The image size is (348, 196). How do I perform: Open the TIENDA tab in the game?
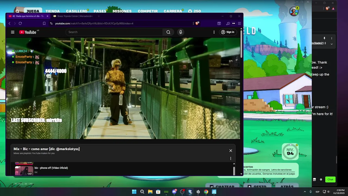52,11
